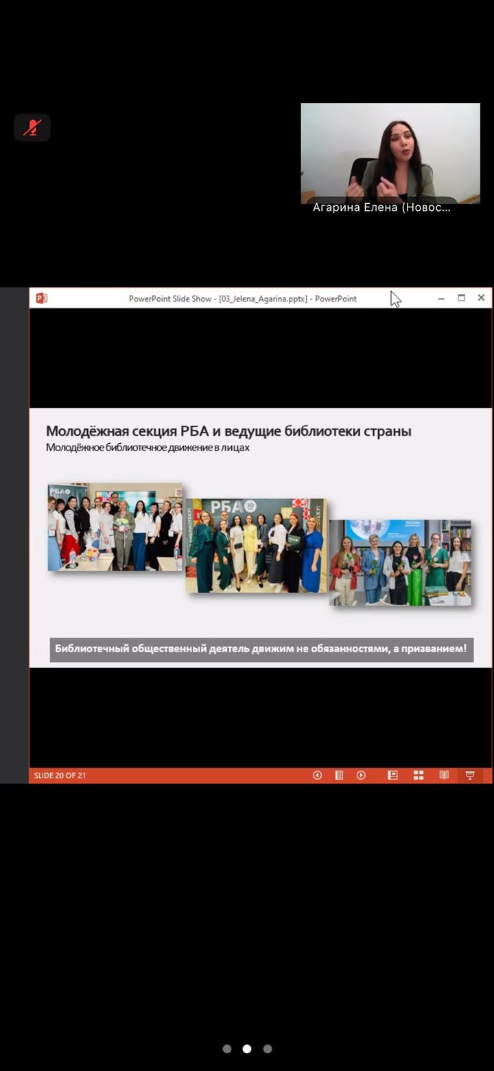Click the slide title 'Молодёжная секция РБА'
Image resolution: width=494 pixels, height=1071 pixels.
coord(228,431)
